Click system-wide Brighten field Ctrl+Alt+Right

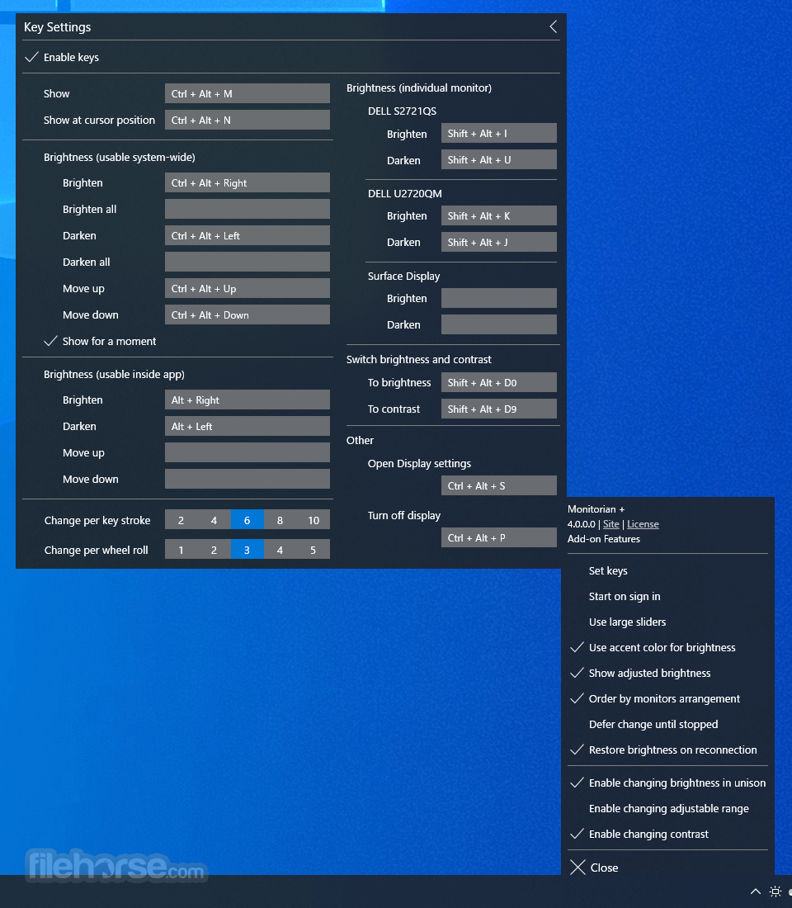(247, 182)
